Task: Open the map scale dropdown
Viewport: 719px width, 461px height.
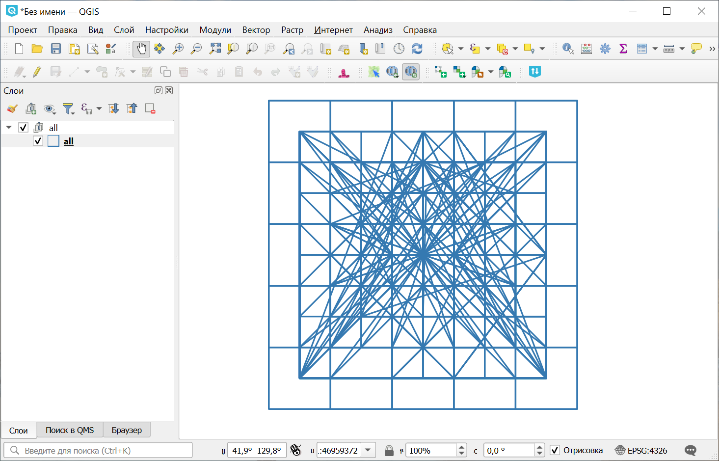Action: (x=368, y=450)
